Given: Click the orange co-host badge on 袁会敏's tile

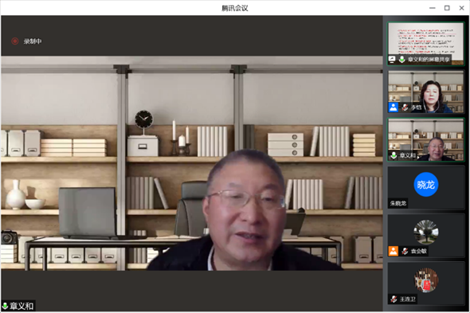Looking at the screenshot, I should [394, 251].
